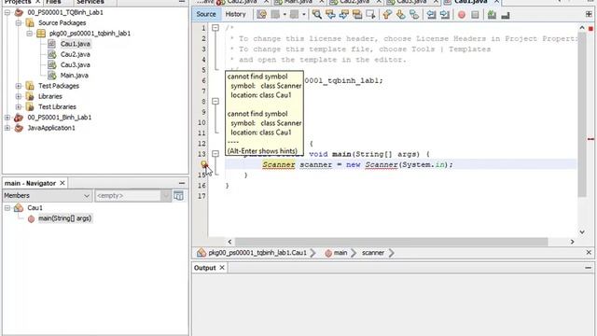Click the Uncomment code toolbar icon
Screen dimensions: 597x336
(506, 15)
